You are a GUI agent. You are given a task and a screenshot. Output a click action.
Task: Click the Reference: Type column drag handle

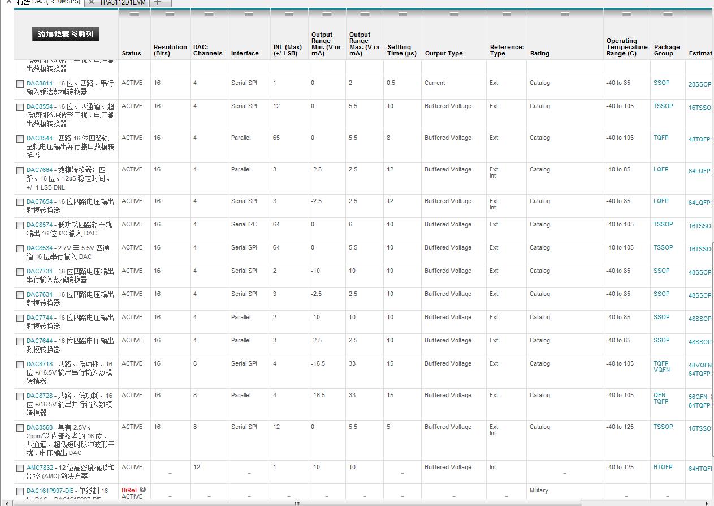point(507,14)
